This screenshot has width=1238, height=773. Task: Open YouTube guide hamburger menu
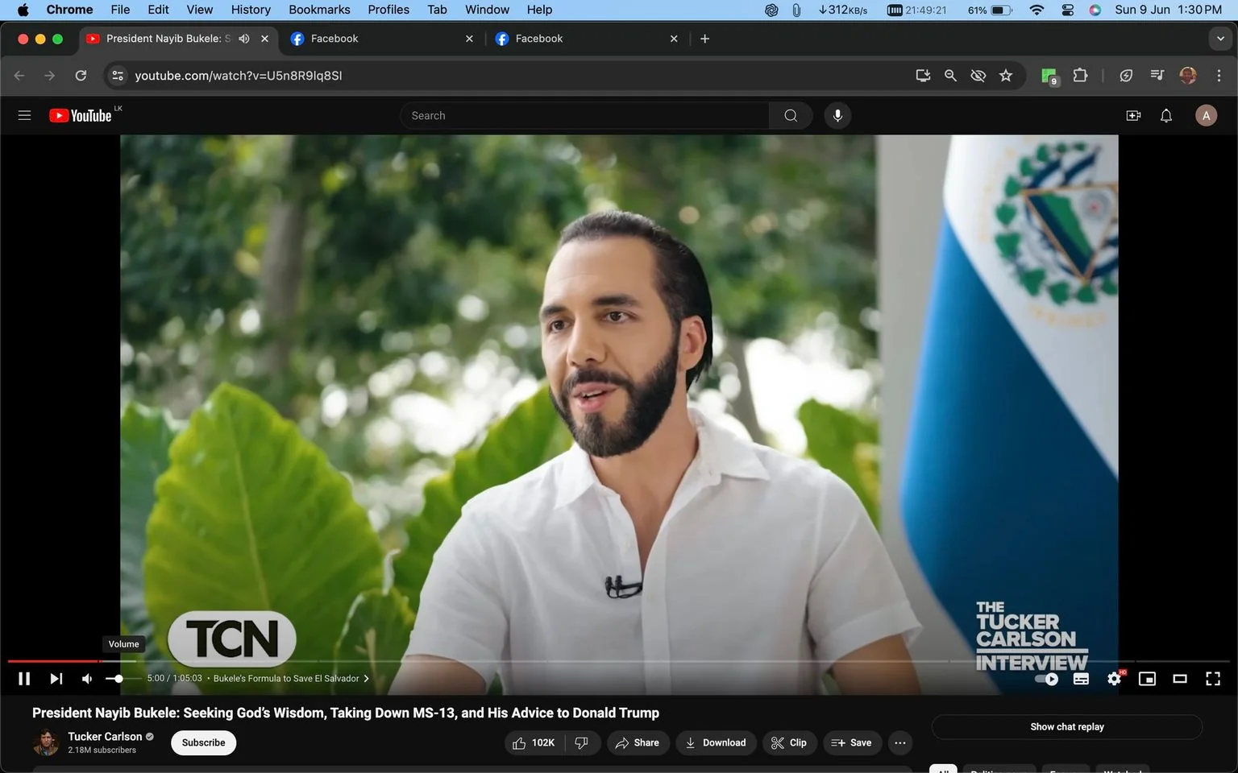[24, 115]
